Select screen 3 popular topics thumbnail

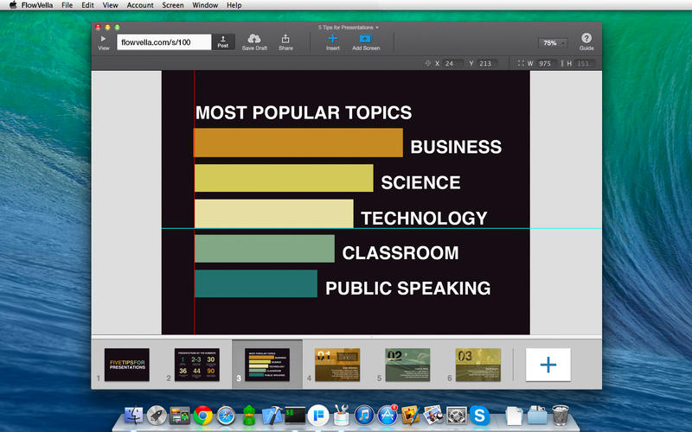pos(267,365)
